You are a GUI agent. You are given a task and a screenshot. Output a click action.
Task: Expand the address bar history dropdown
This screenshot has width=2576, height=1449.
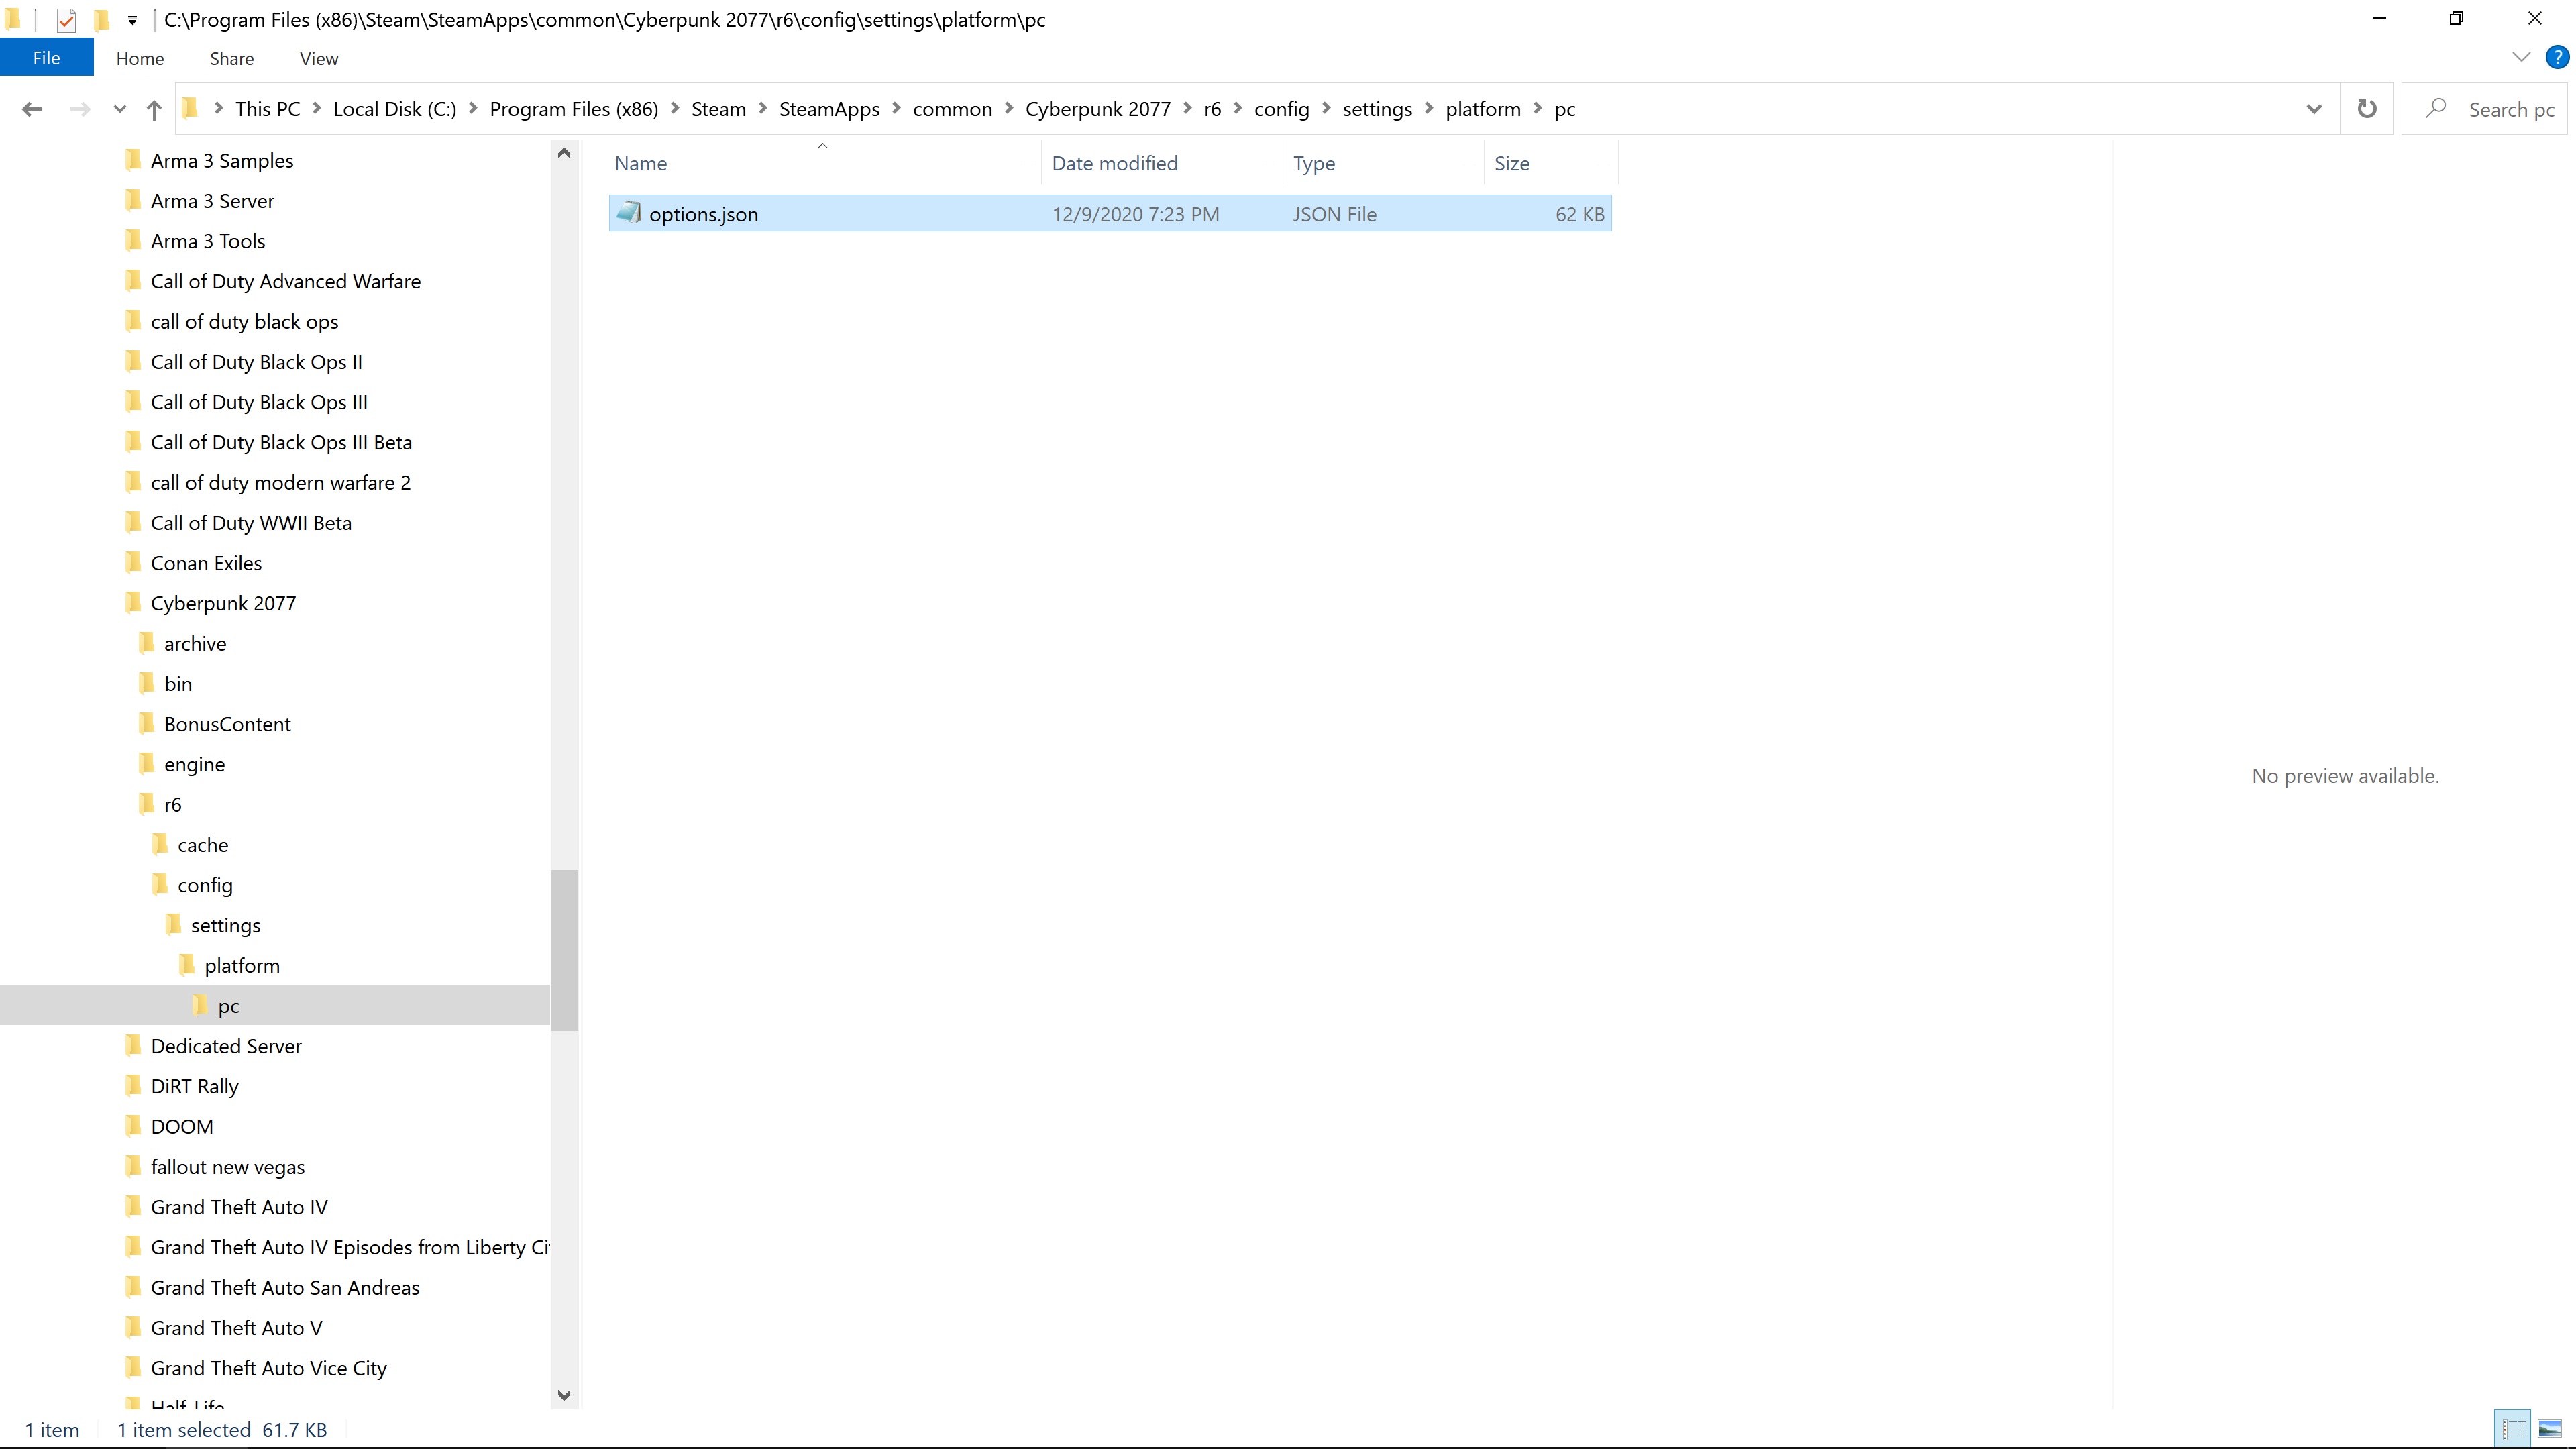(x=2313, y=109)
